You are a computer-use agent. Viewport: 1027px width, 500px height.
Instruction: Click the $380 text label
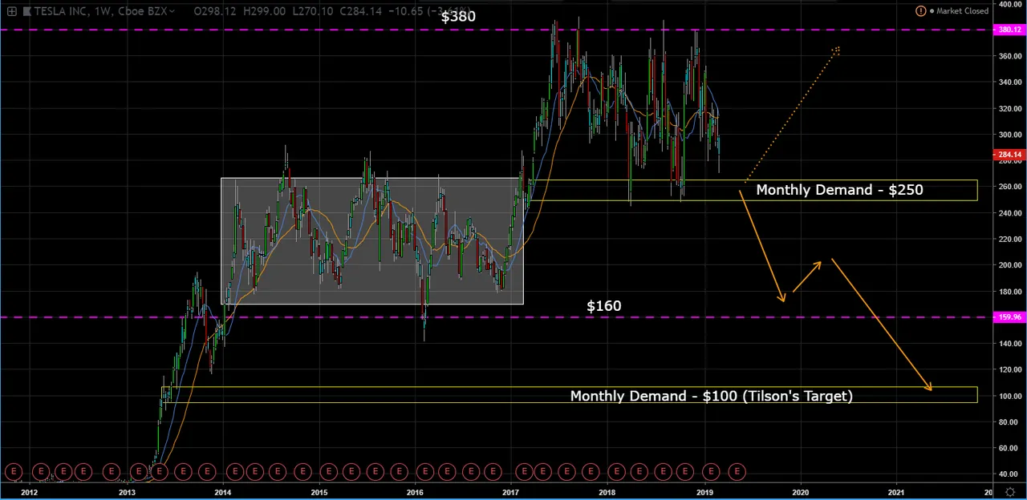(458, 16)
